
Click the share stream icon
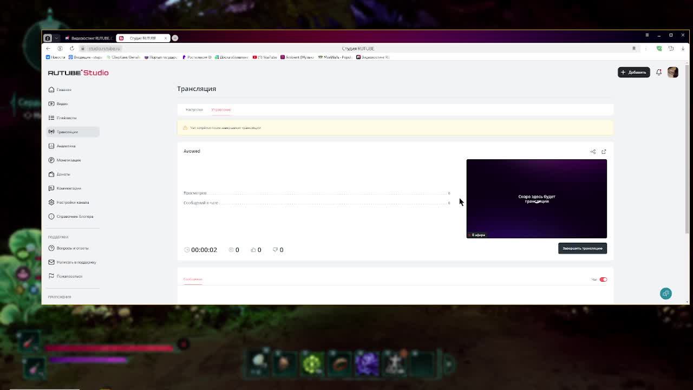[x=593, y=152]
